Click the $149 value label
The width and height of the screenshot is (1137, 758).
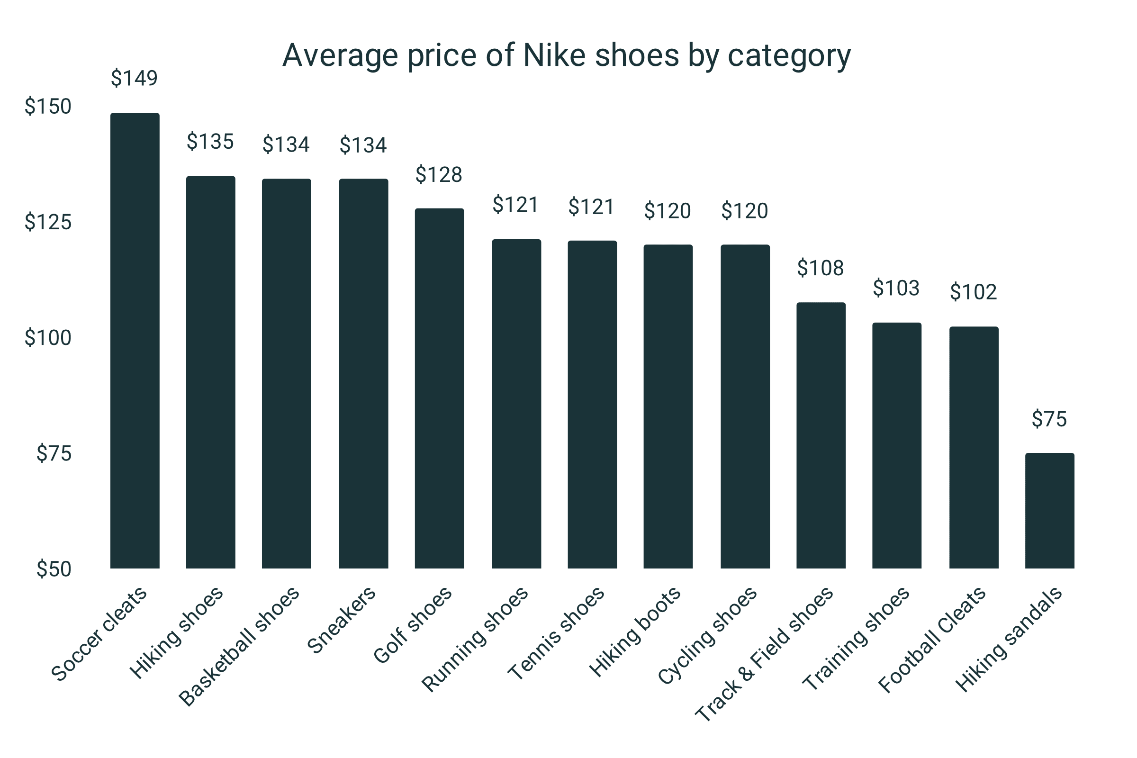pos(135,78)
